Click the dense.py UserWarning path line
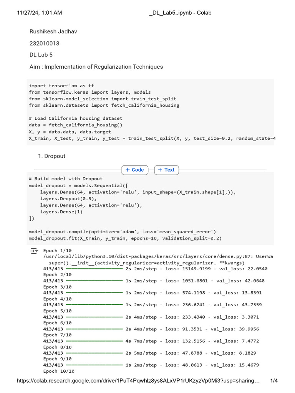 158,257
